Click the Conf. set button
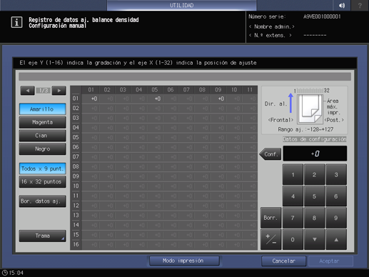This screenshot has height=277, width=369. coord(271,154)
